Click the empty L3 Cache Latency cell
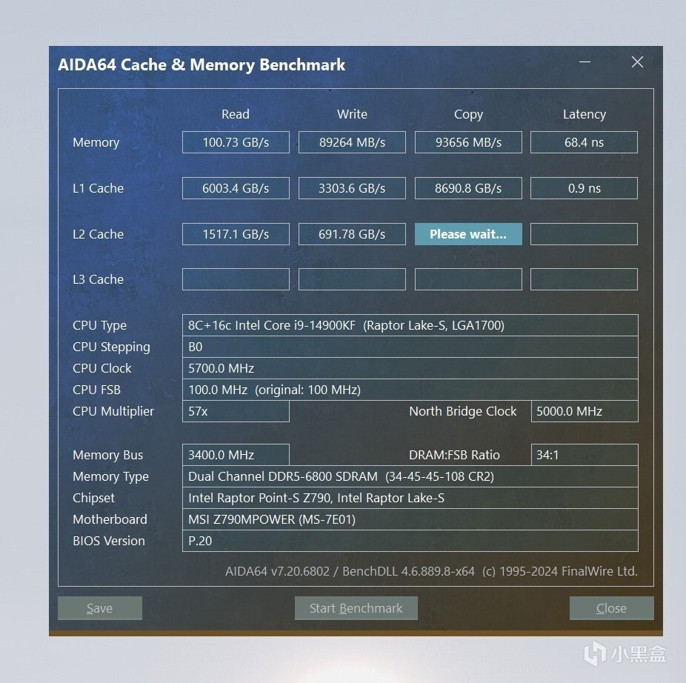This screenshot has width=686, height=683. 584,279
